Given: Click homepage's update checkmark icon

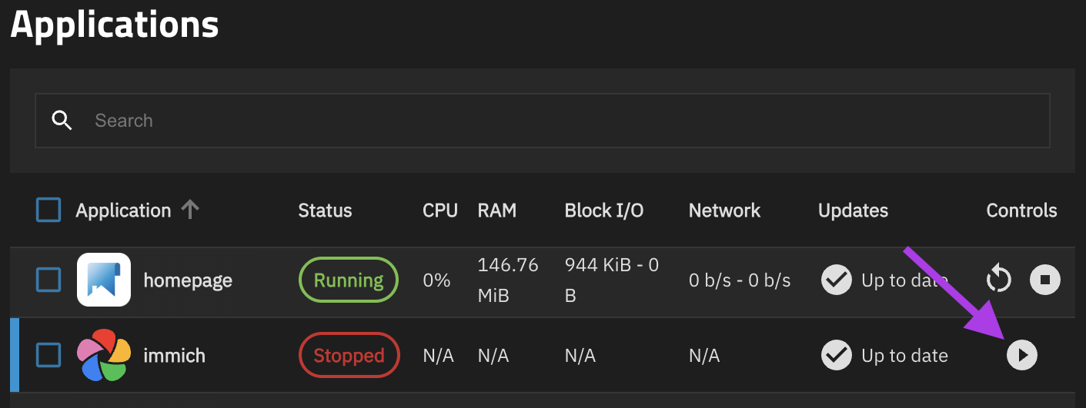Looking at the screenshot, I should pyautogui.click(x=836, y=280).
